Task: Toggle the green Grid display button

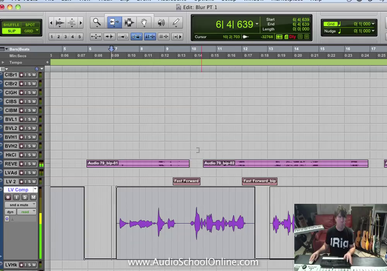Action: (330, 24)
